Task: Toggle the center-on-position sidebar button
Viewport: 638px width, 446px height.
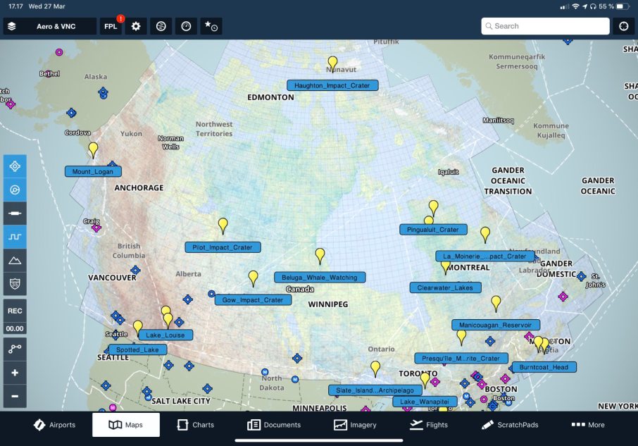Action: 15,166
